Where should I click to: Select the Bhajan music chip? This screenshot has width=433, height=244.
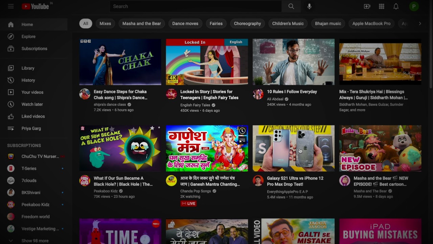(x=328, y=23)
